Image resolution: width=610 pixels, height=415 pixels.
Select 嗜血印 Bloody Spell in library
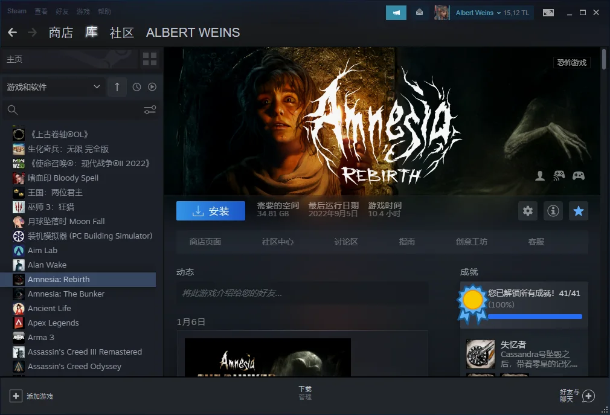(78, 178)
